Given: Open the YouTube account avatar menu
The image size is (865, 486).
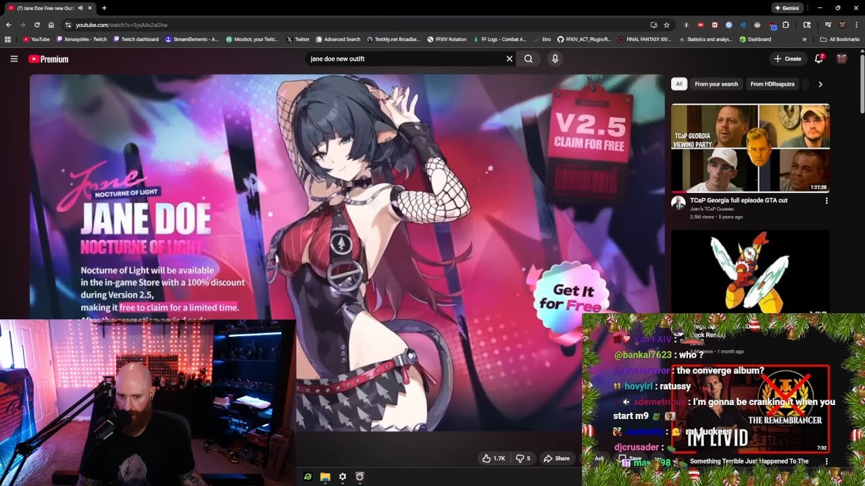Looking at the screenshot, I should pos(841,59).
